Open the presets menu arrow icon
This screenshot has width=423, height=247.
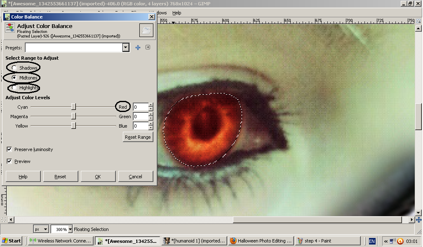tap(148, 47)
